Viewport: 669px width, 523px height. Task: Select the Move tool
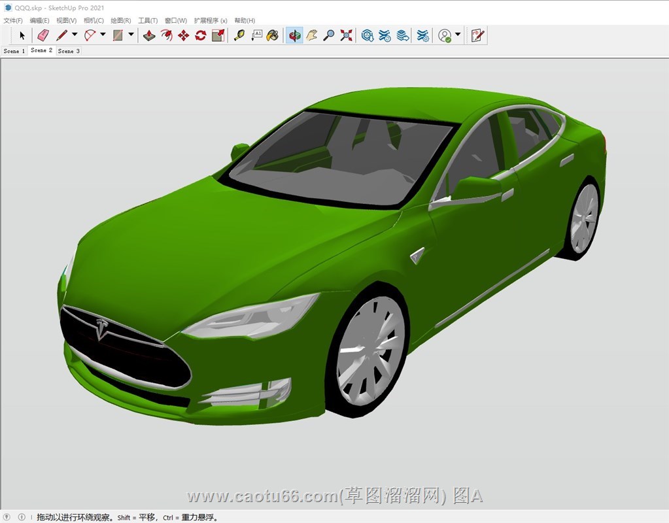(x=184, y=35)
